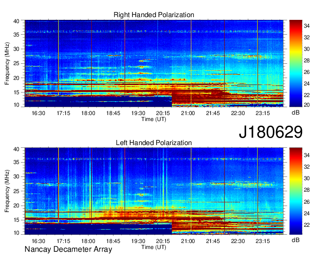315x255 pixels.
Task: Click the 30 dB label on the top colorbar
Action: tap(307, 49)
